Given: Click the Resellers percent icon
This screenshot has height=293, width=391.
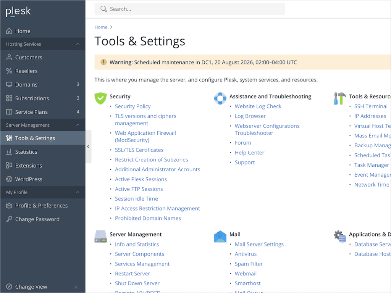Looking at the screenshot, I should click(9, 71).
